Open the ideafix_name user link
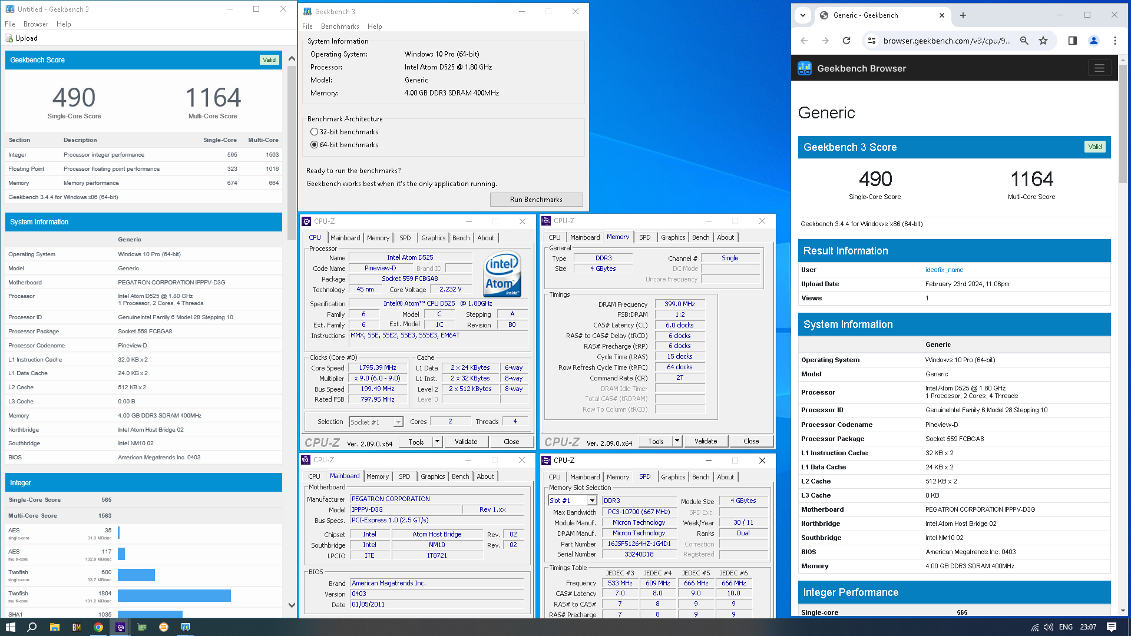 [944, 270]
